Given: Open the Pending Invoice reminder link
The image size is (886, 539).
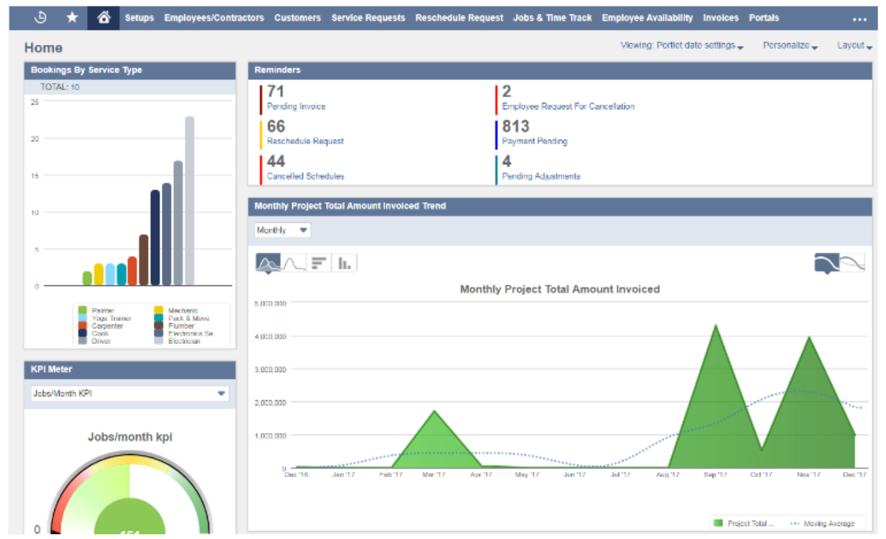Looking at the screenshot, I should click(x=296, y=107).
